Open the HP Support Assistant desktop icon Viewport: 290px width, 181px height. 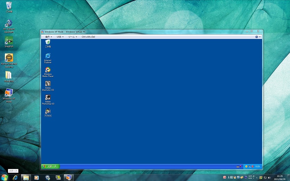tap(9, 26)
